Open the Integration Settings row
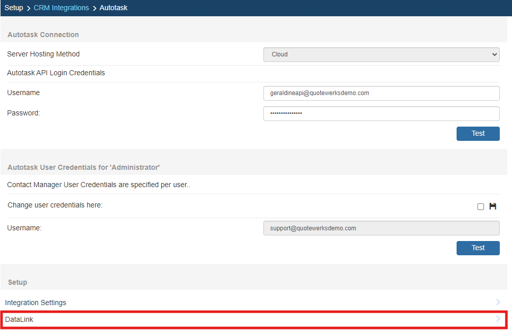The width and height of the screenshot is (512, 330). 36,303
